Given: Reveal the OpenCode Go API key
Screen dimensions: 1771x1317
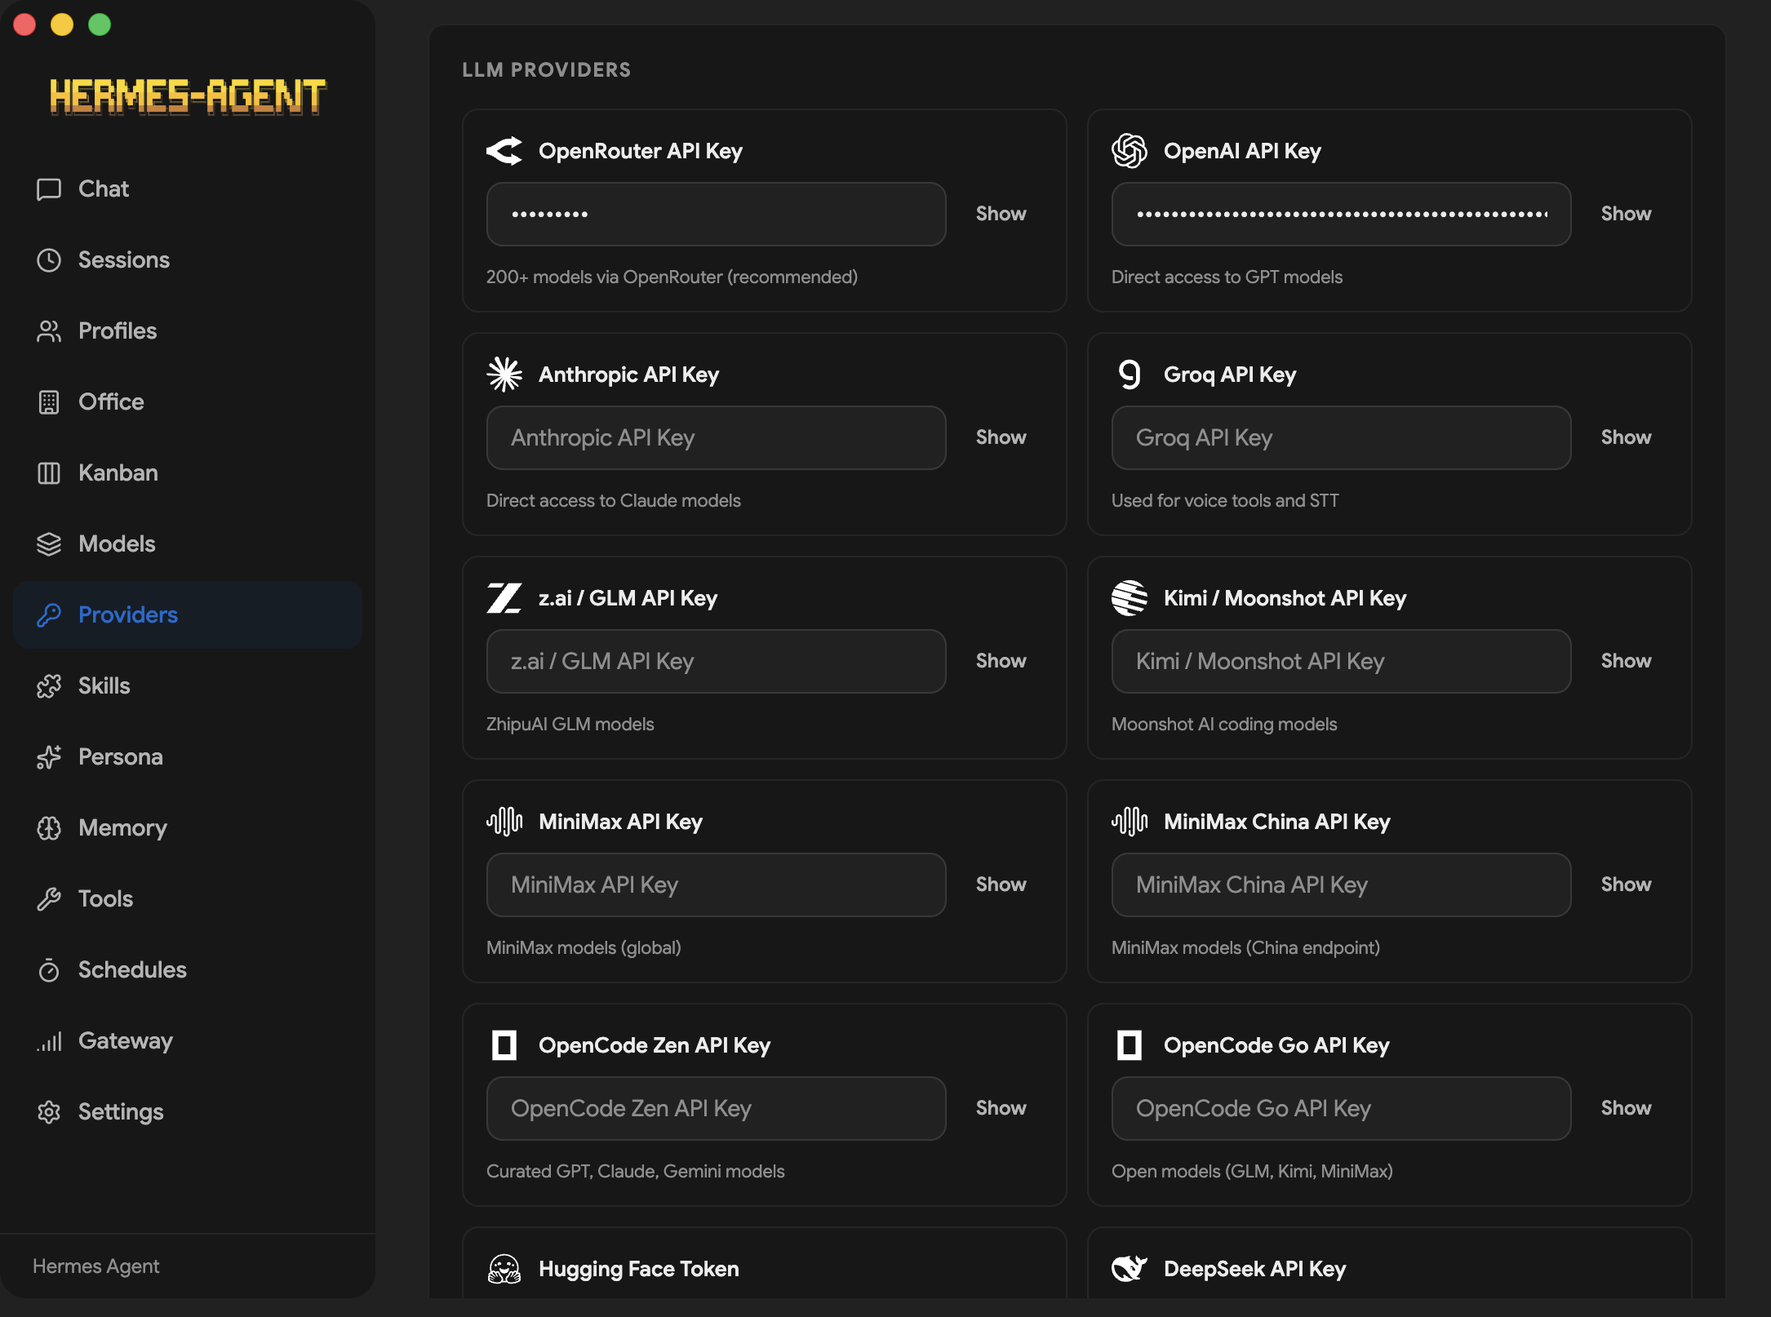Looking at the screenshot, I should [1627, 1108].
